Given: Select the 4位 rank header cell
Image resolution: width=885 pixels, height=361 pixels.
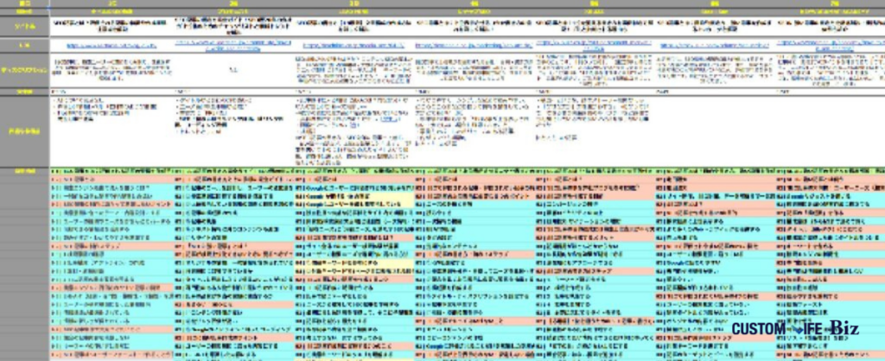Looking at the screenshot, I should coord(474,3).
